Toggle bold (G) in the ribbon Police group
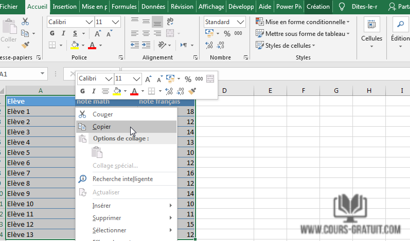Image resolution: width=410 pixels, height=241 pixels. click(x=52, y=33)
